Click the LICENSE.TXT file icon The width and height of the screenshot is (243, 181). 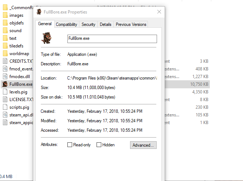(5, 100)
